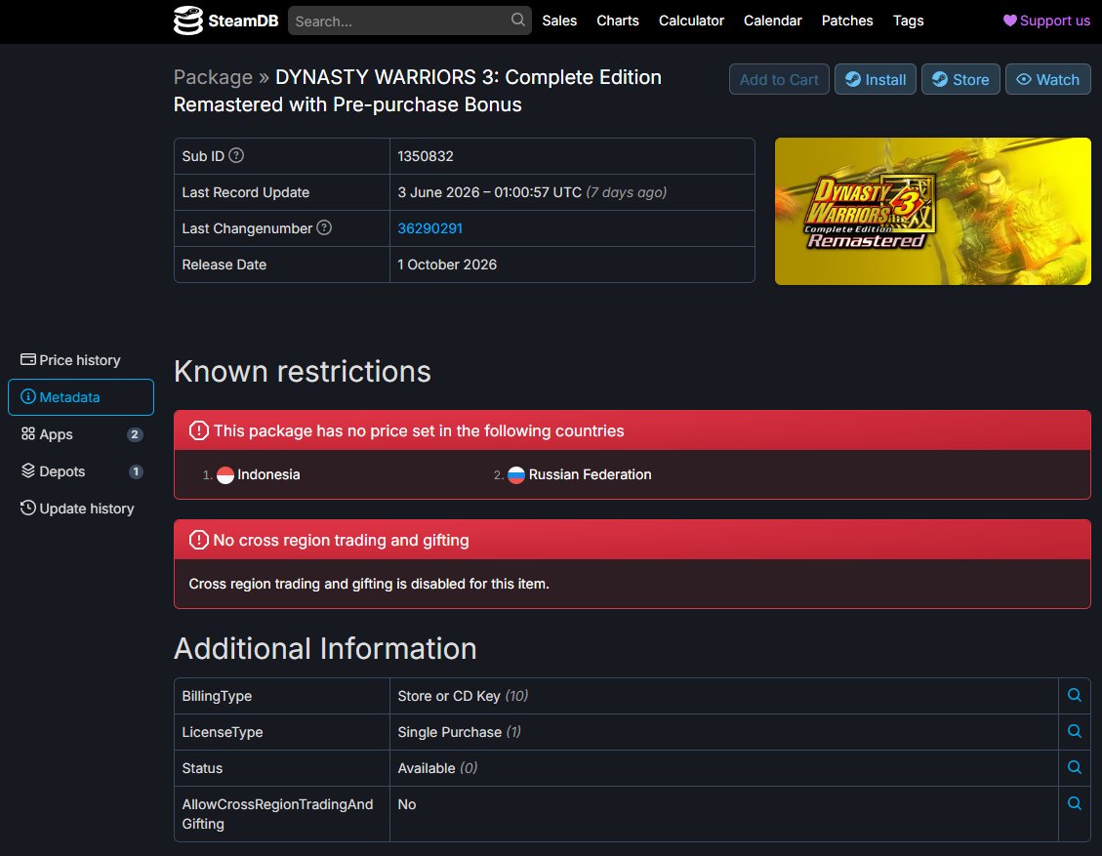Open the Charts page
1102x856 pixels.
point(618,21)
